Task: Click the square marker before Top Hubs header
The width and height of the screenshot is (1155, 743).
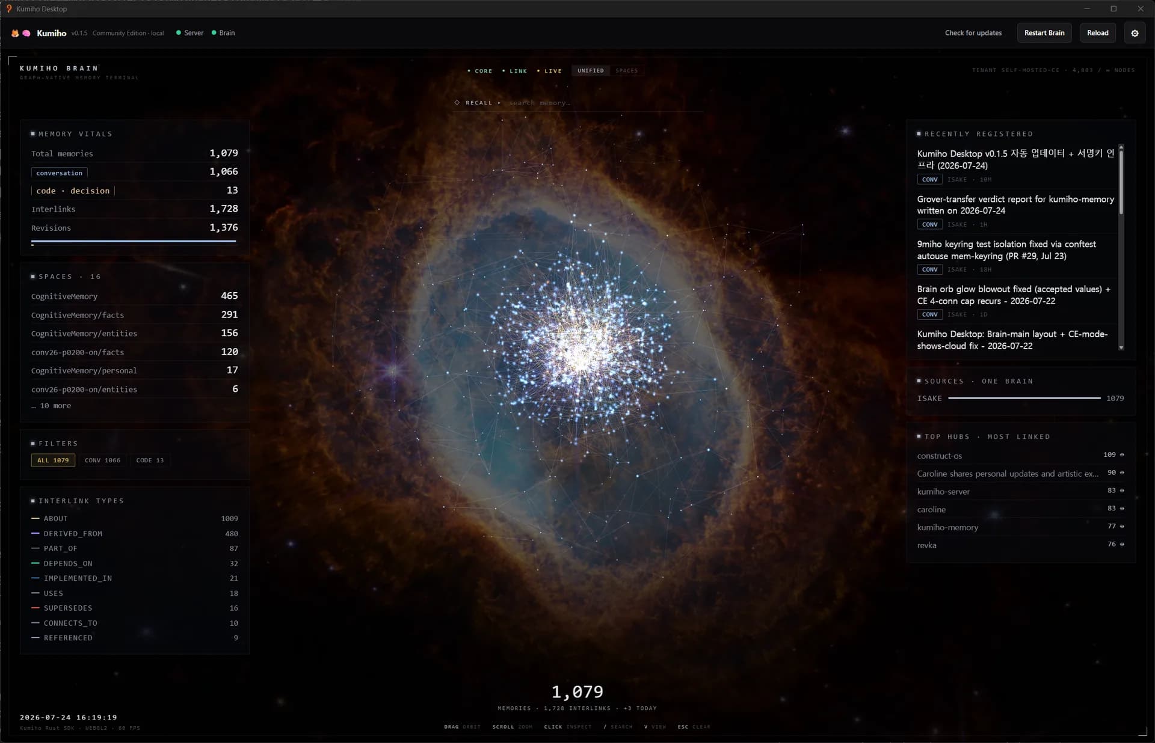Action: click(919, 436)
